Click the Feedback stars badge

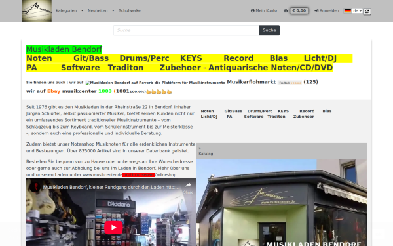290,83
